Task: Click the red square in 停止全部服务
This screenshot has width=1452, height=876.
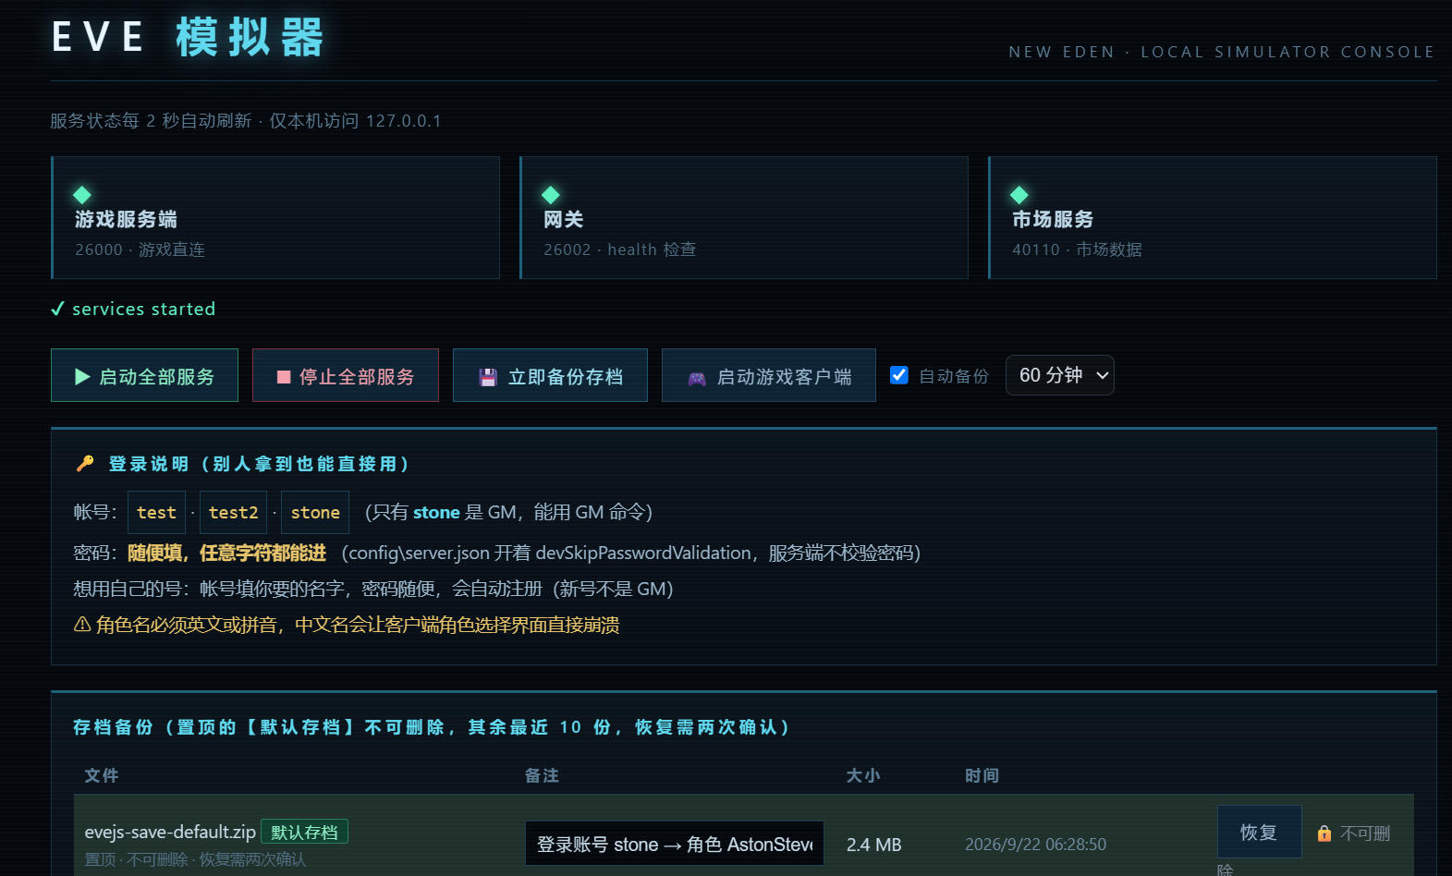Action: click(284, 377)
